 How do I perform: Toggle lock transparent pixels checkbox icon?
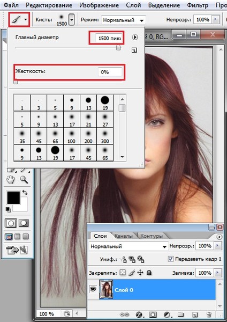(123, 273)
